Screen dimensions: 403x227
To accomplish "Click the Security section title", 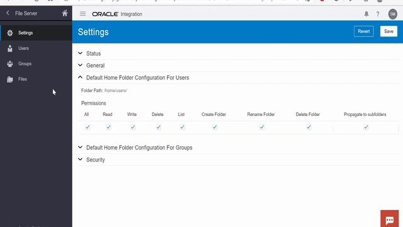I will [96, 160].
